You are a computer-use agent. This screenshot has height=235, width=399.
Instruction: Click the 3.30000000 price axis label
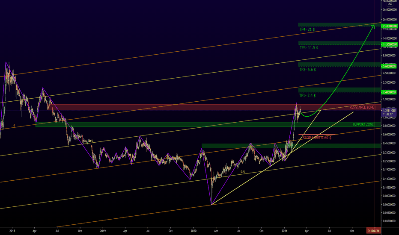[x=389, y=82]
